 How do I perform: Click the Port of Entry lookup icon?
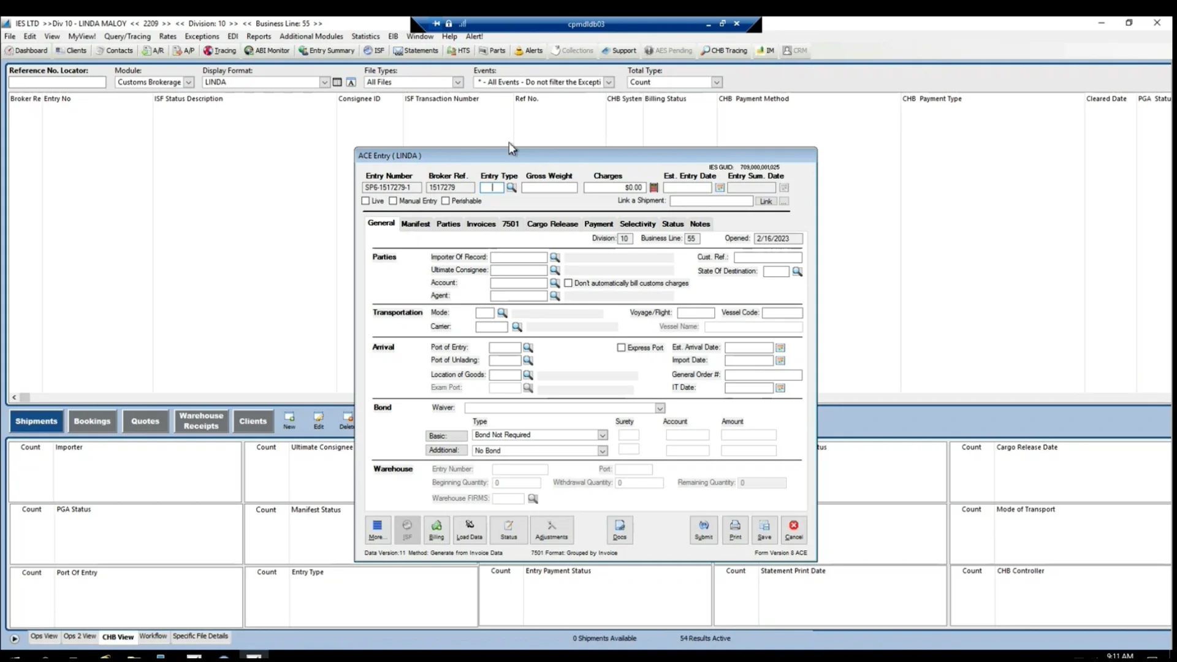coord(528,348)
